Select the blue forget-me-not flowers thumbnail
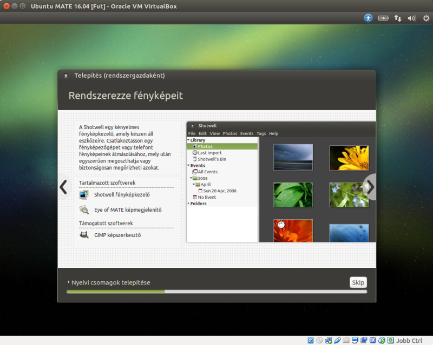The height and width of the screenshot is (345, 433). click(x=349, y=195)
